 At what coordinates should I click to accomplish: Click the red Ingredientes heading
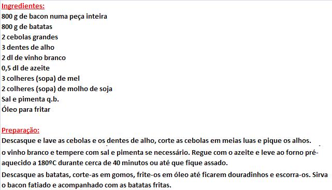(x=23, y=6)
